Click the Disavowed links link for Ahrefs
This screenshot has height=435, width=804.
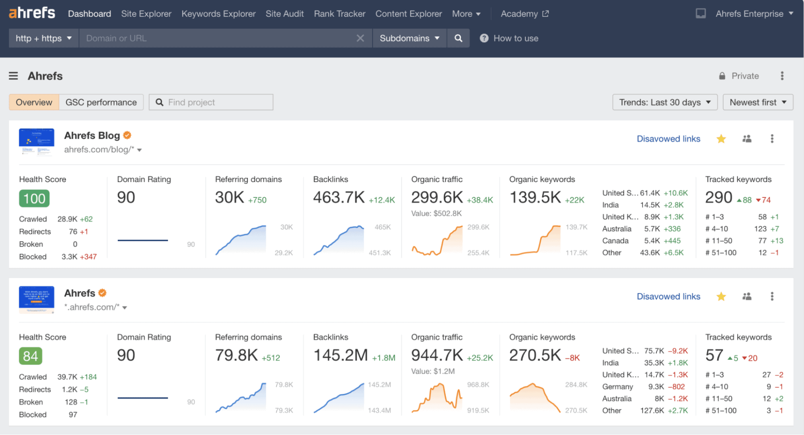pyautogui.click(x=669, y=297)
